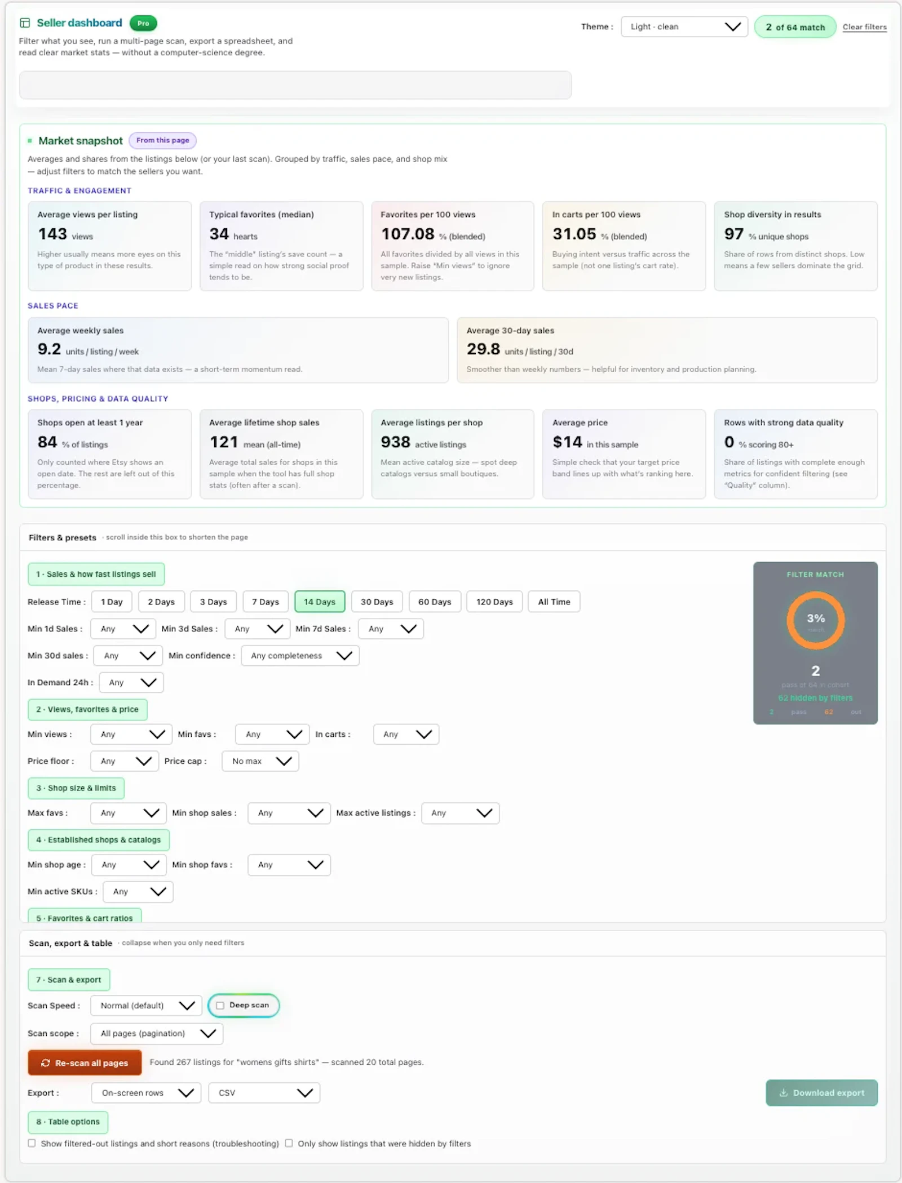Open Min shop favs dropdown
Viewport: 902px width, 1183px height.
click(289, 865)
